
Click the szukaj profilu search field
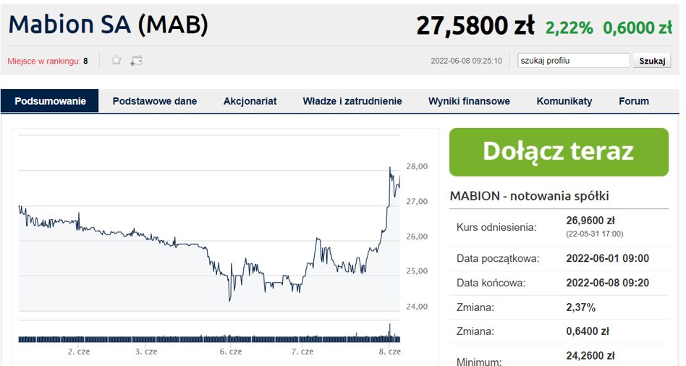pos(574,61)
